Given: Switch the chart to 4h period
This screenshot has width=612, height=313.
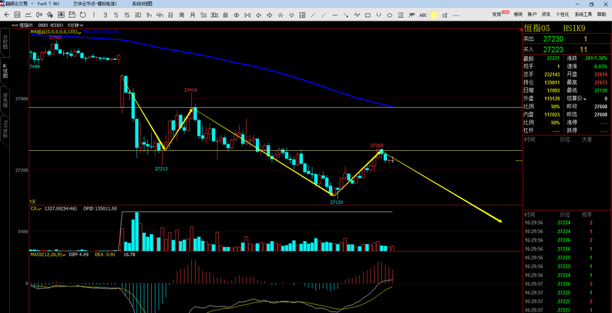Looking at the screenshot, I should click(x=160, y=15).
